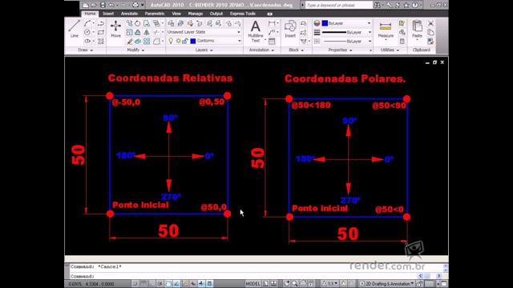Open the Annotate ribbon tab
Viewport: 513px width, 288px height.
[129, 14]
